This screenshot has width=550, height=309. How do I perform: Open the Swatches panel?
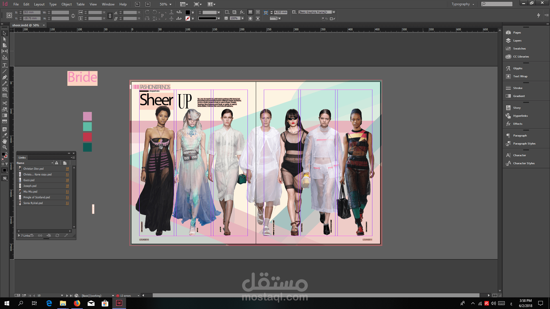pos(519,49)
